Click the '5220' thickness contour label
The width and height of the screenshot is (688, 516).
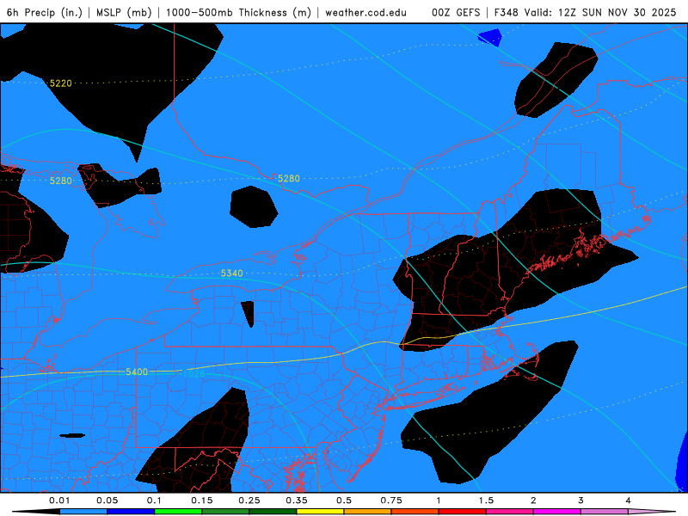[x=60, y=83]
